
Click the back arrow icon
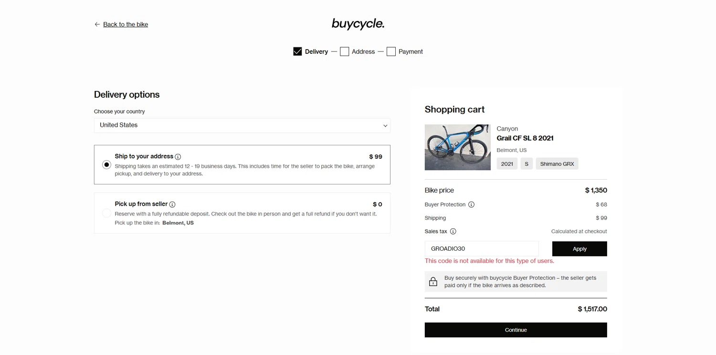(x=97, y=24)
